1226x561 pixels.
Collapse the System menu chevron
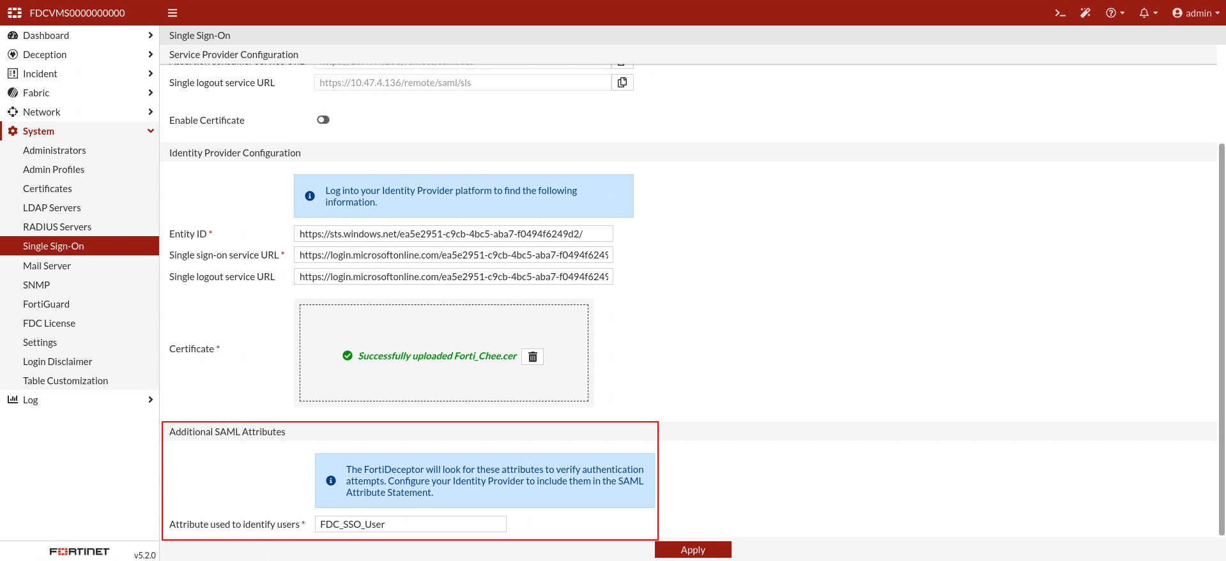click(x=150, y=131)
